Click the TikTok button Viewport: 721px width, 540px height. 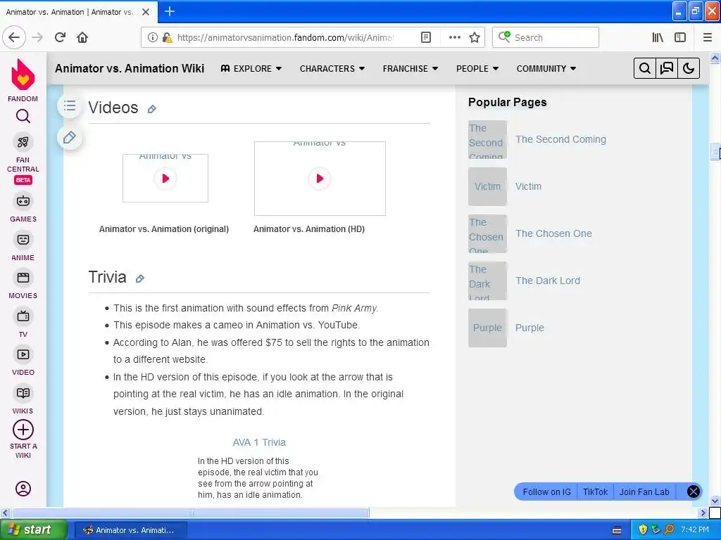click(595, 491)
